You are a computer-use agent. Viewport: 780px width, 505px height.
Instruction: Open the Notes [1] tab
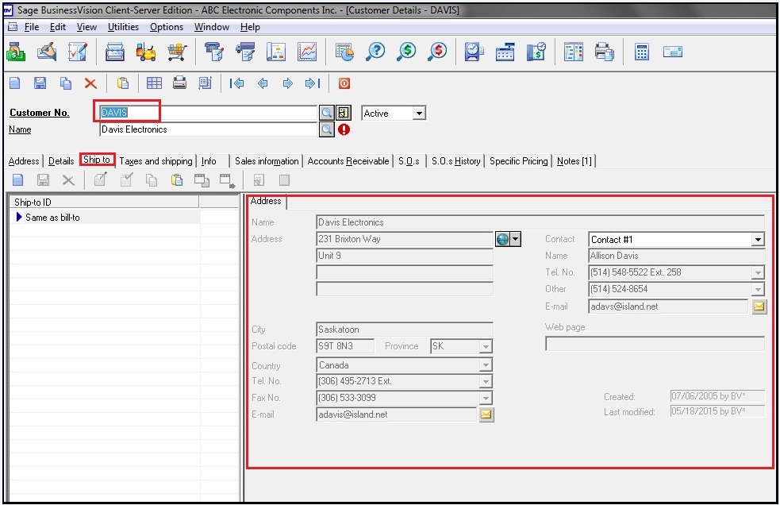[x=574, y=161]
